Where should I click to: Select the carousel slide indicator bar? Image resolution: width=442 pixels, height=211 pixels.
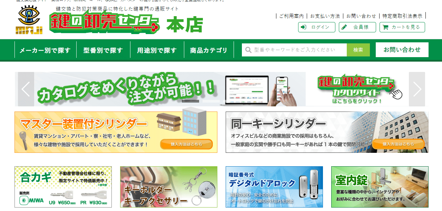[x=190, y=101]
